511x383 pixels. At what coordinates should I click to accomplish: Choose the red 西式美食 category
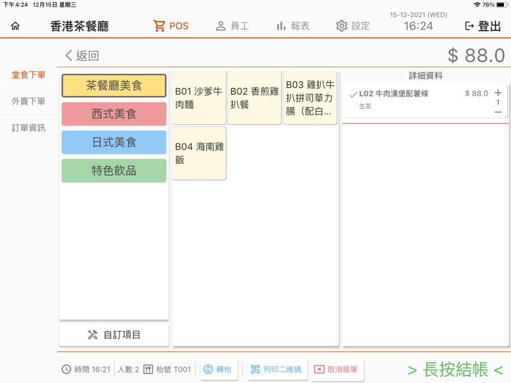(114, 114)
